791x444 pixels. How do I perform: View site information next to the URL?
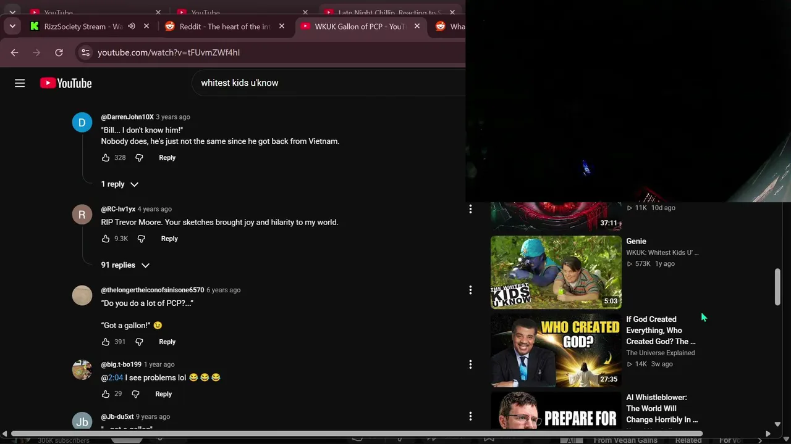[86, 52]
